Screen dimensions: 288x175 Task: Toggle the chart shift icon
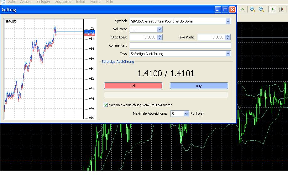pos(281,10)
